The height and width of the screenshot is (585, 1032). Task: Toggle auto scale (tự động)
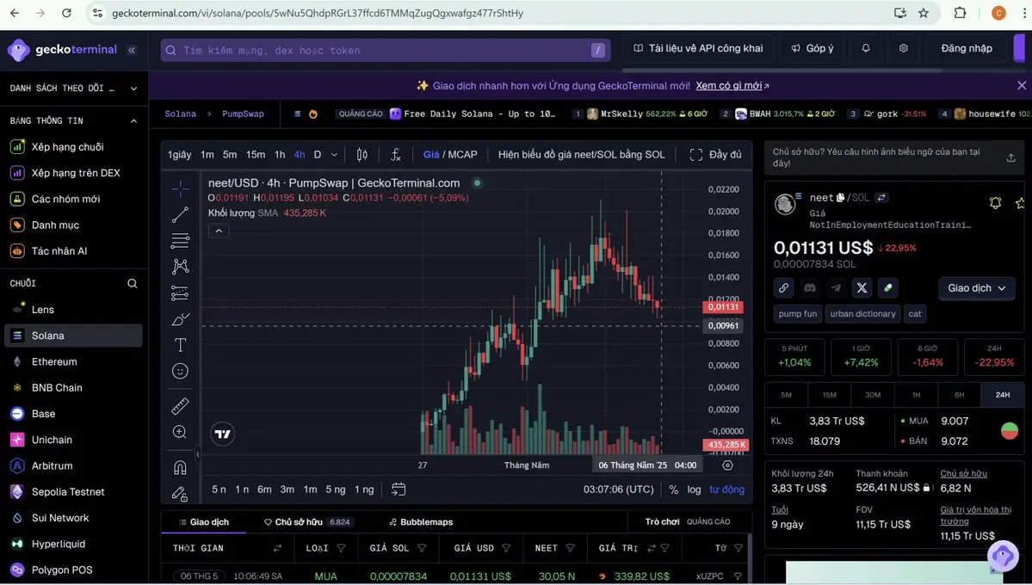(x=726, y=490)
